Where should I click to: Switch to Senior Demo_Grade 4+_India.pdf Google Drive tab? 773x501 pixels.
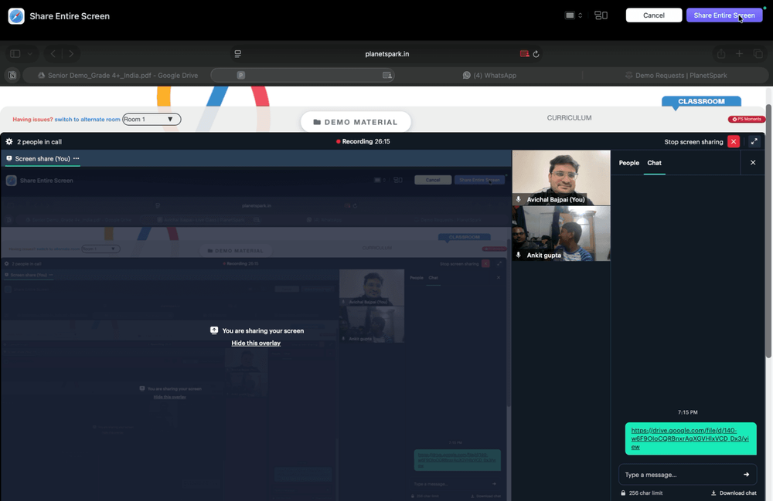(x=117, y=76)
